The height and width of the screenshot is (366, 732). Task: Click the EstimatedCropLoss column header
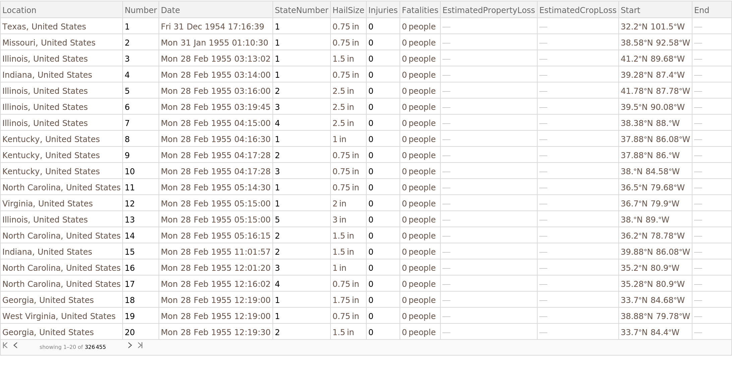pos(577,10)
